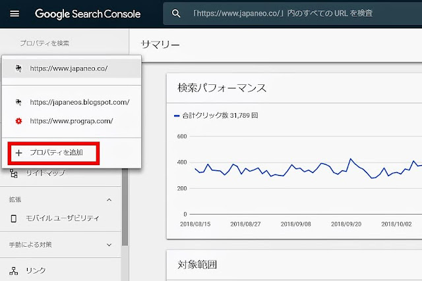The image size is (422, 281).
Task: Expand 手動による対策 section
Action: tap(109, 245)
